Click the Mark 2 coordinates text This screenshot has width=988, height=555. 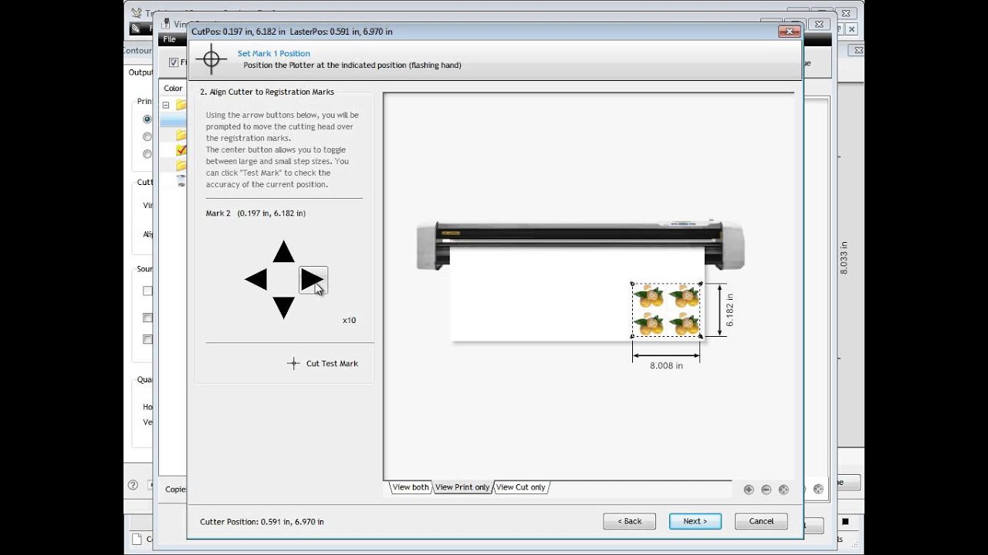pos(255,214)
